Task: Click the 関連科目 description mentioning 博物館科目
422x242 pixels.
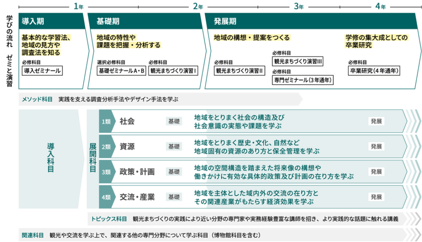Action: click(155, 235)
